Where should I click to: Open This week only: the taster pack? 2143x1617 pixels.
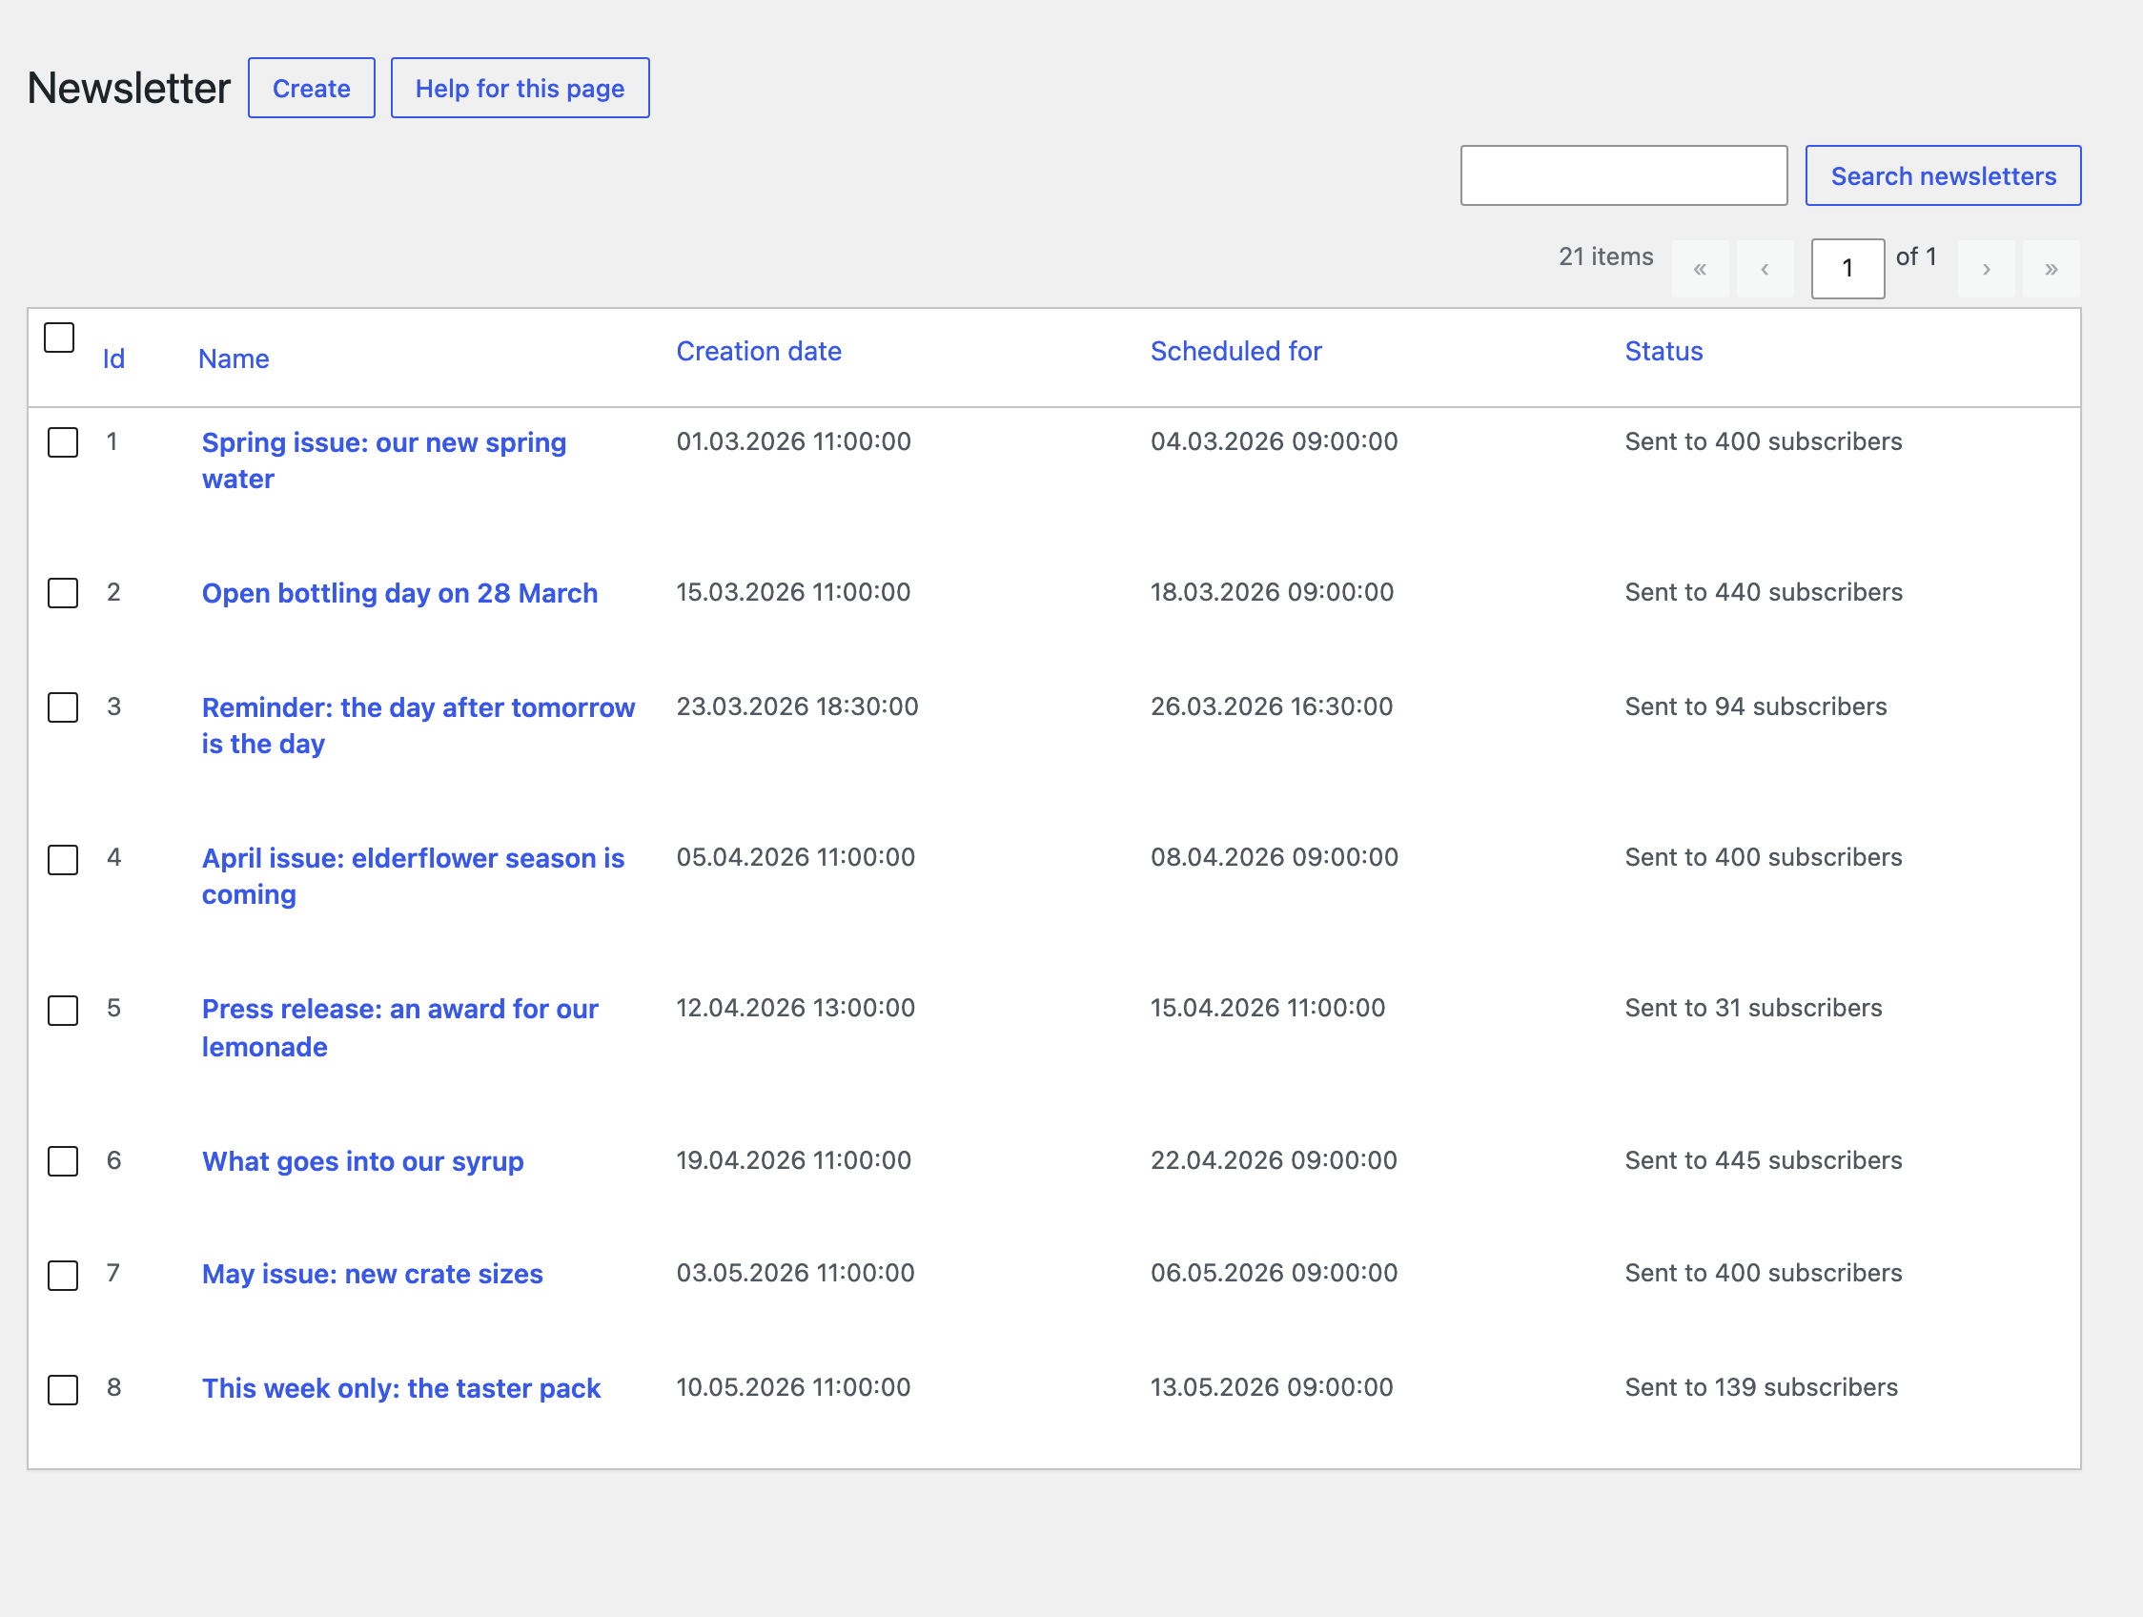[x=401, y=1389]
